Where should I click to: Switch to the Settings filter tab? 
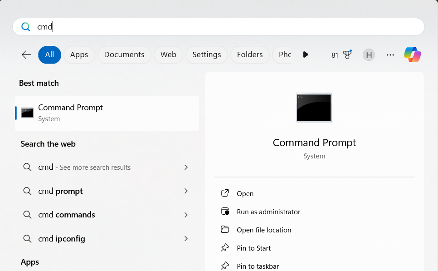pyautogui.click(x=206, y=54)
